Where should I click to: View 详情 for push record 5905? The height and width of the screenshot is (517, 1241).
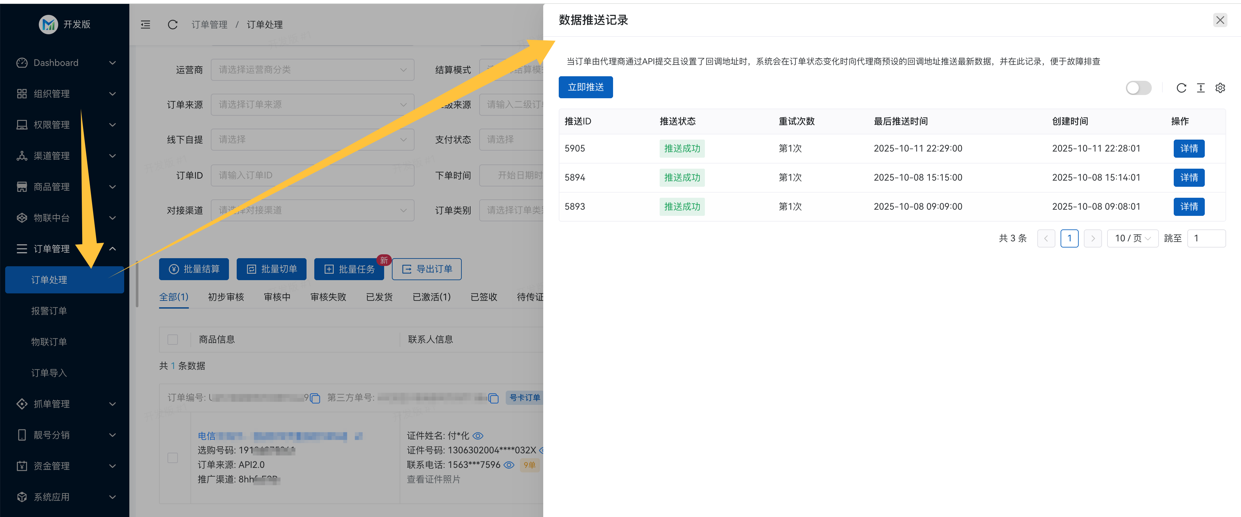tap(1189, 148)
